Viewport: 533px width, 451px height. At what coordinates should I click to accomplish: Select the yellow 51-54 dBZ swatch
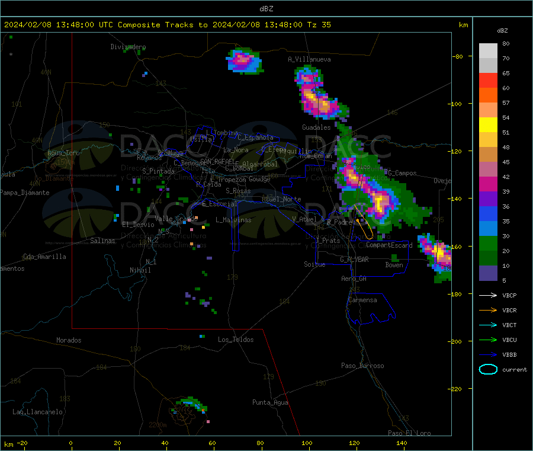click(488, 125)
